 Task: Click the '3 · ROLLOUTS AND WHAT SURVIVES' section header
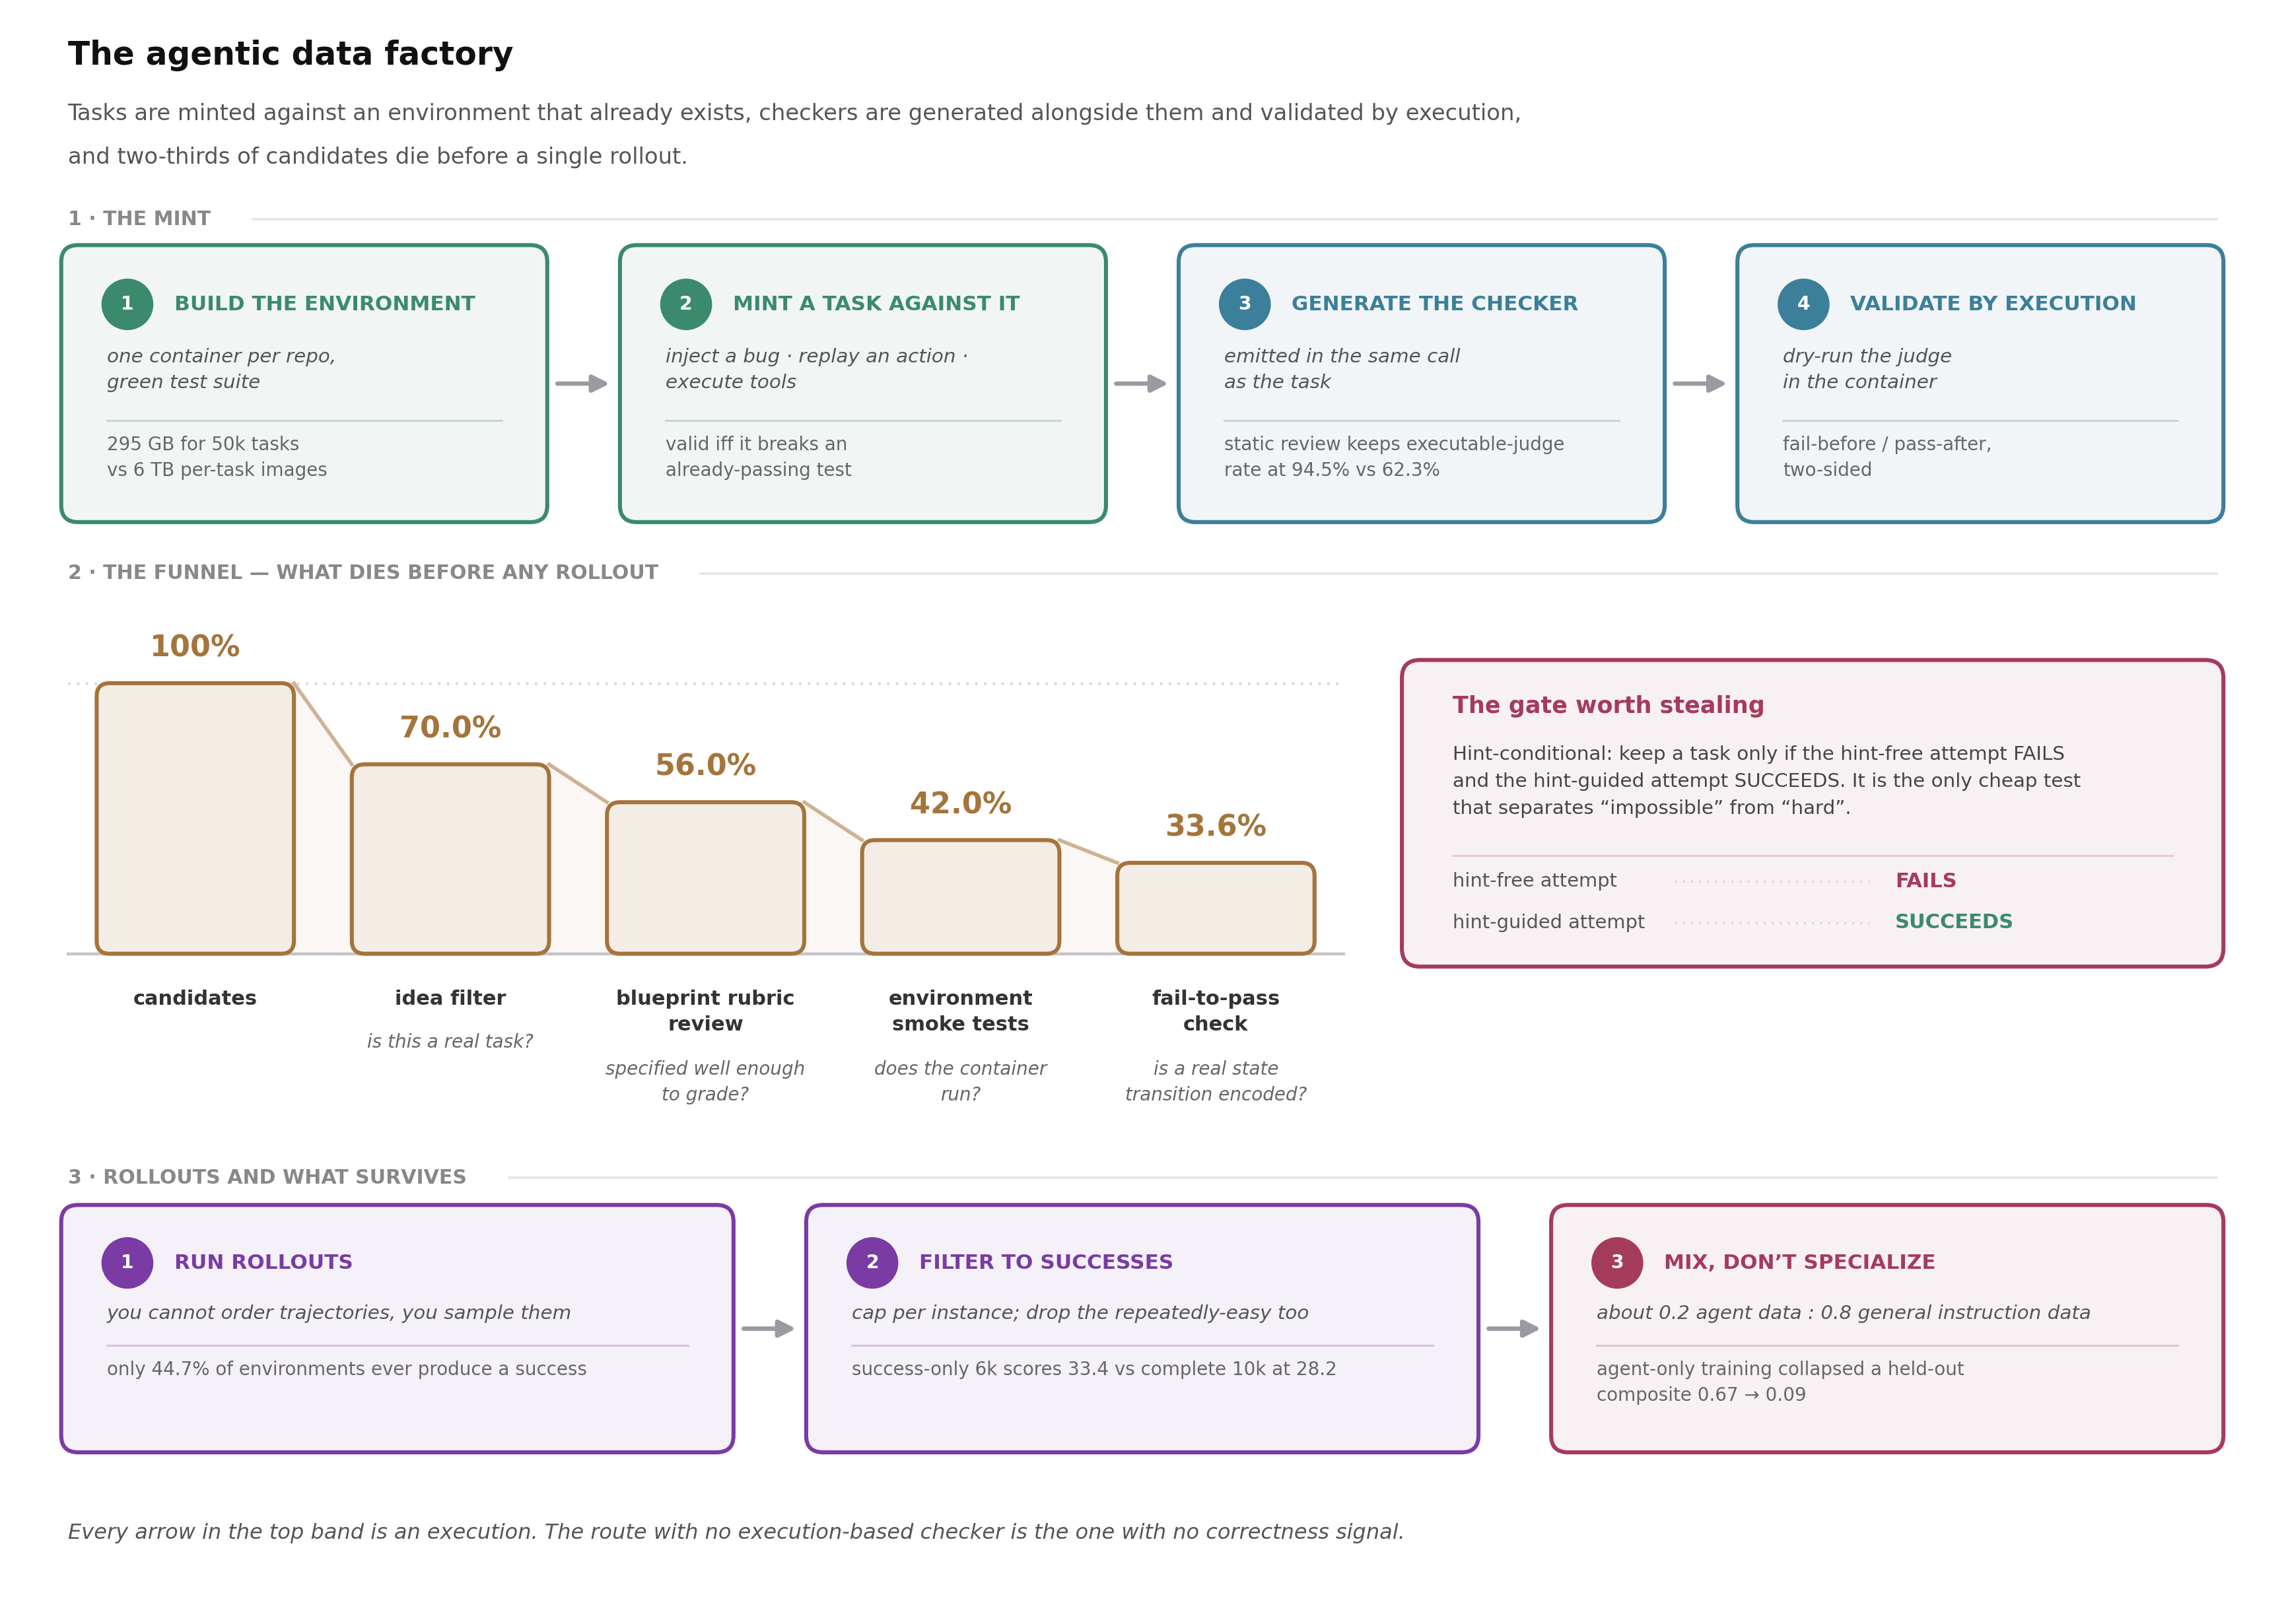click(x=267, y=1178)
